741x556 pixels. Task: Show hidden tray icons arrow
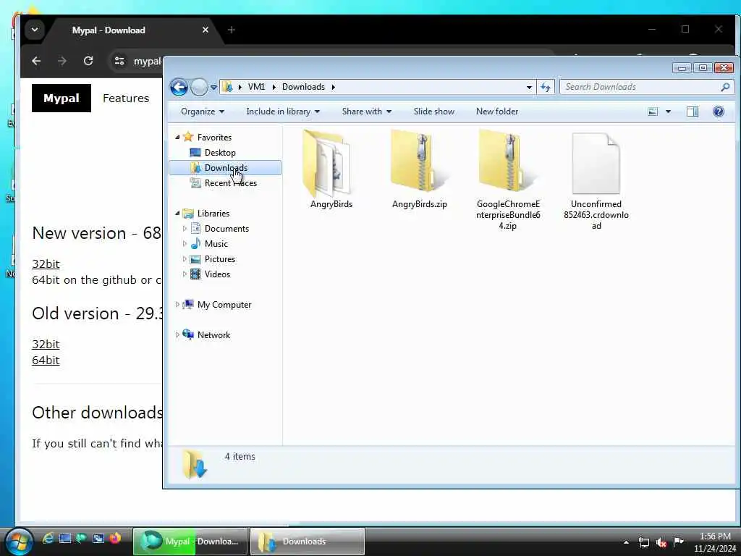click(x=626, y=542)
